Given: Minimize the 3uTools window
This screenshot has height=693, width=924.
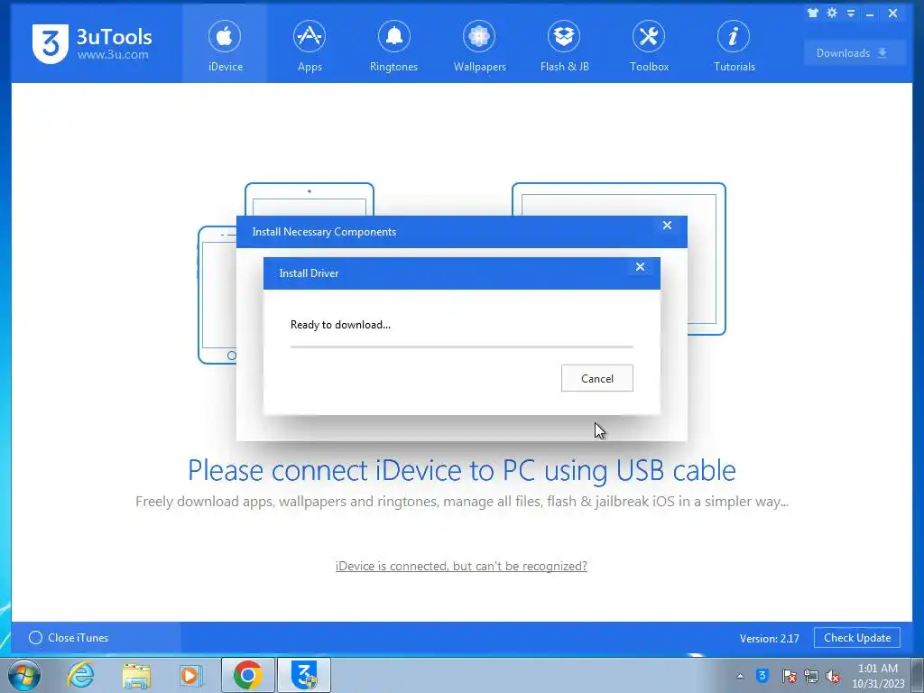Looking at the screenshot, I should (870, 13).
